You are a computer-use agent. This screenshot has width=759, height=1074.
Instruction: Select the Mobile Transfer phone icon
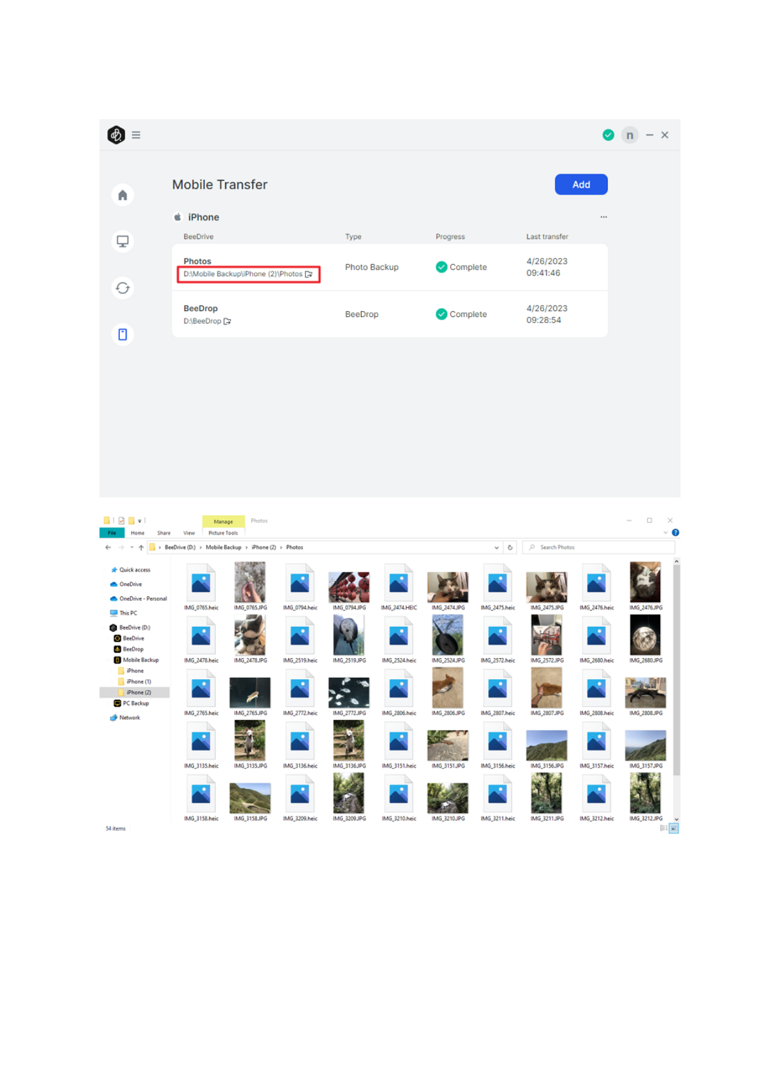pyautogui.click(x=122, y=334)
